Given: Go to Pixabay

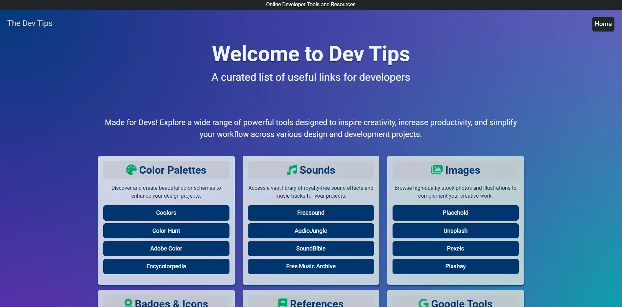Looking at the screenshot, I should (x=456, y=266).
